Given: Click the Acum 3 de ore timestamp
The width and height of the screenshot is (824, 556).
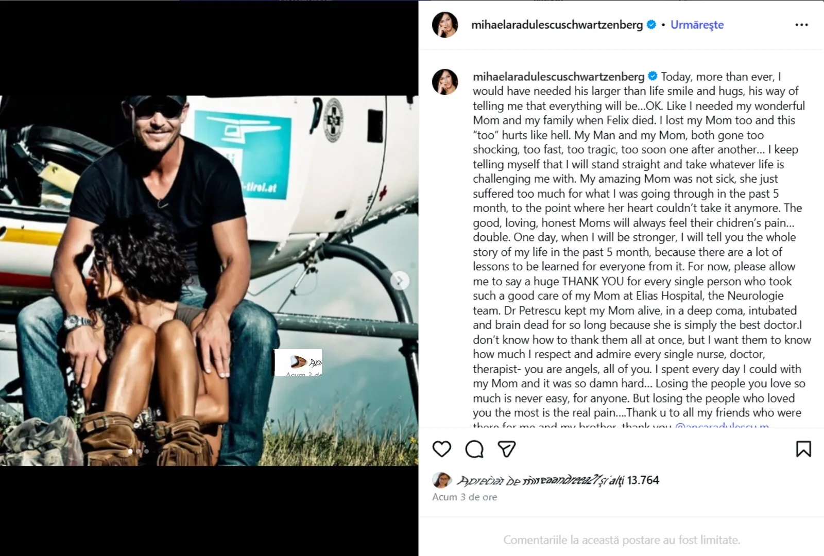Looking at the screenshot, I should click(x=465, y=497).
